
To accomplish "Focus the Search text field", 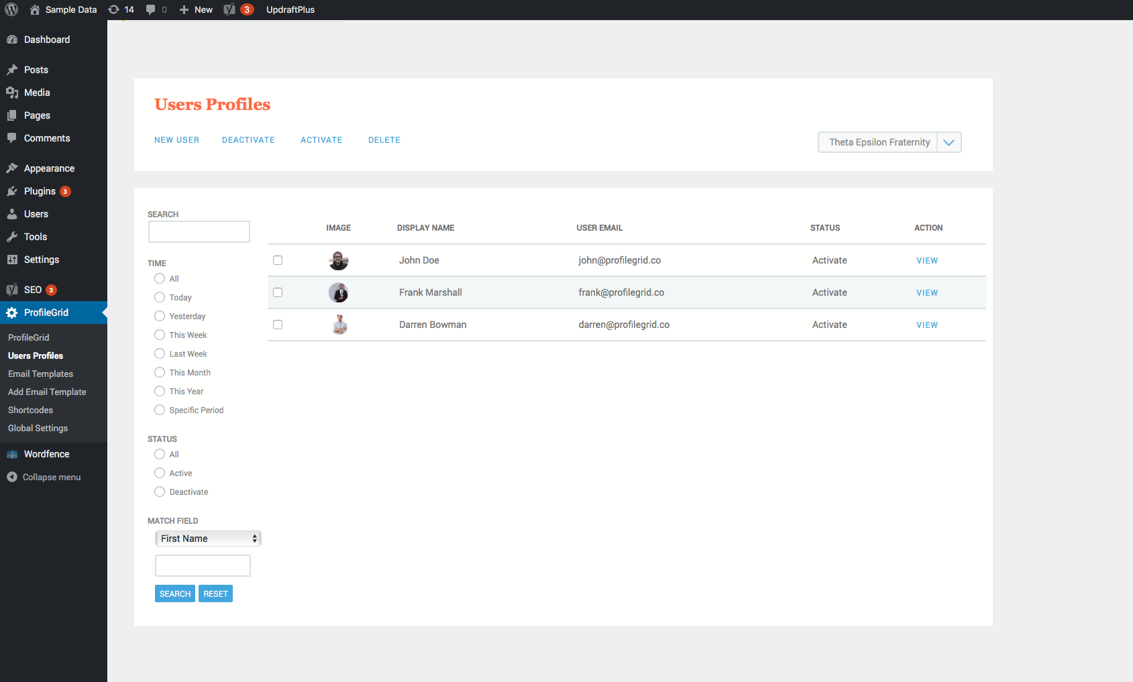I will coord(199,232).
